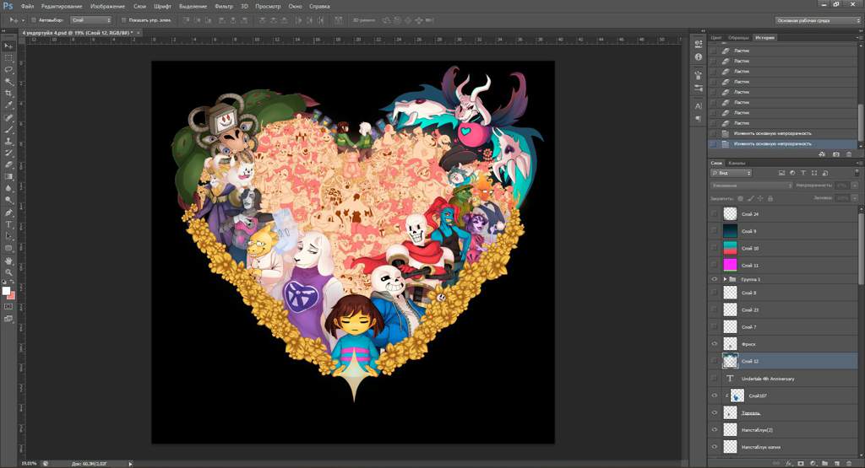
Task: Delete layer trash icon in Layers panel
Action: click(849, 464)
